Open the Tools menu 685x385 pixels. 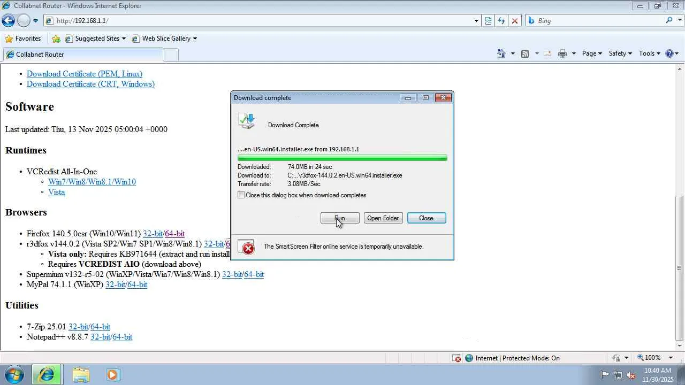click(x=649, y=53)
